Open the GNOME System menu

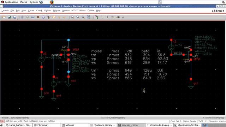pos(34,2)
